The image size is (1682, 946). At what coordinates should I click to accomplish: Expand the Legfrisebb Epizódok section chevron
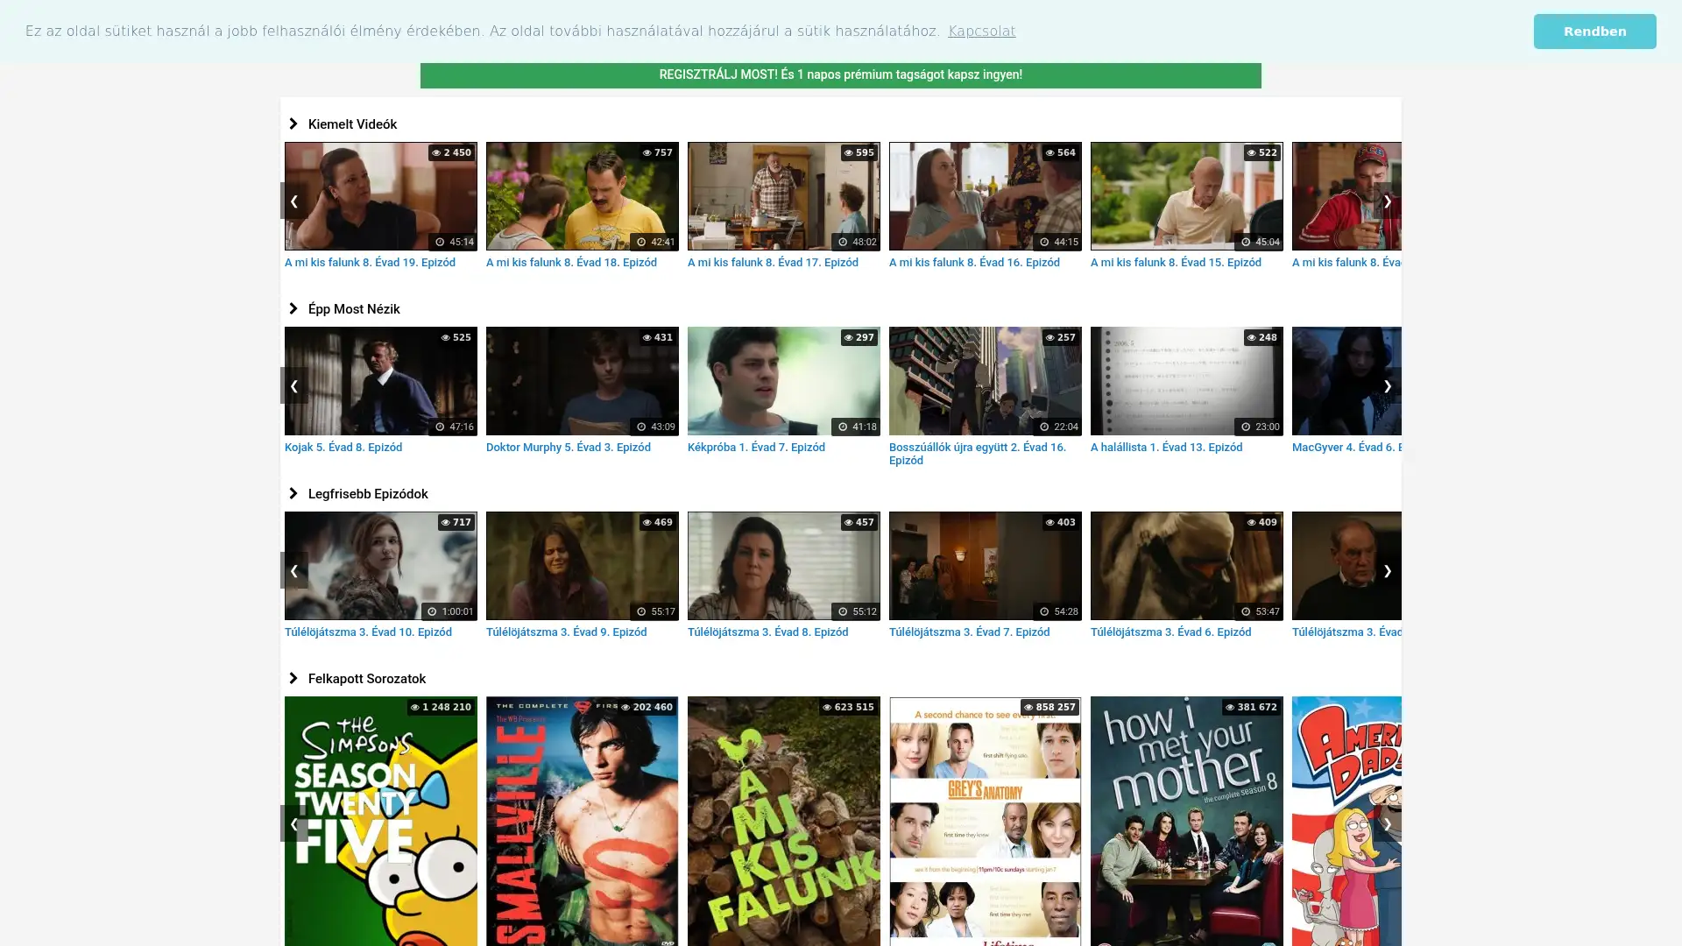point(293,494)
